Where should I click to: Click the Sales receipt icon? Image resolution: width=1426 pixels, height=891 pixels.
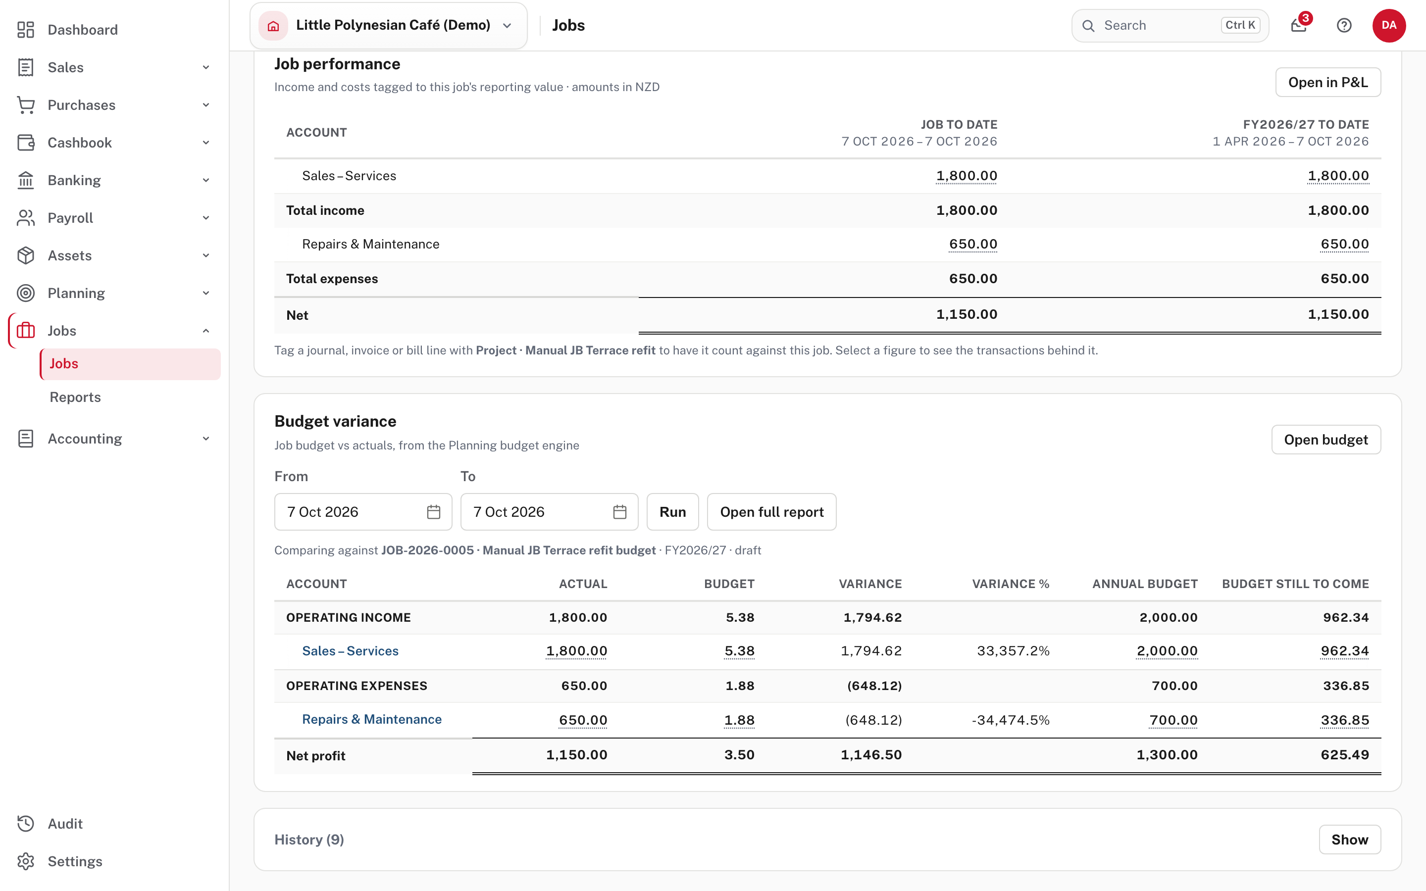(x=25, y=67)
